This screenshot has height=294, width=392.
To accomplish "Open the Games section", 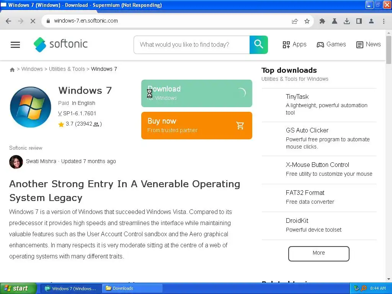I will coord(331,44).
